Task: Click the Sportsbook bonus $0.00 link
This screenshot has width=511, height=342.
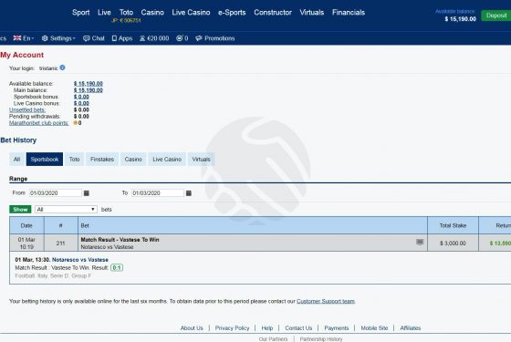Action: (81, 97)
